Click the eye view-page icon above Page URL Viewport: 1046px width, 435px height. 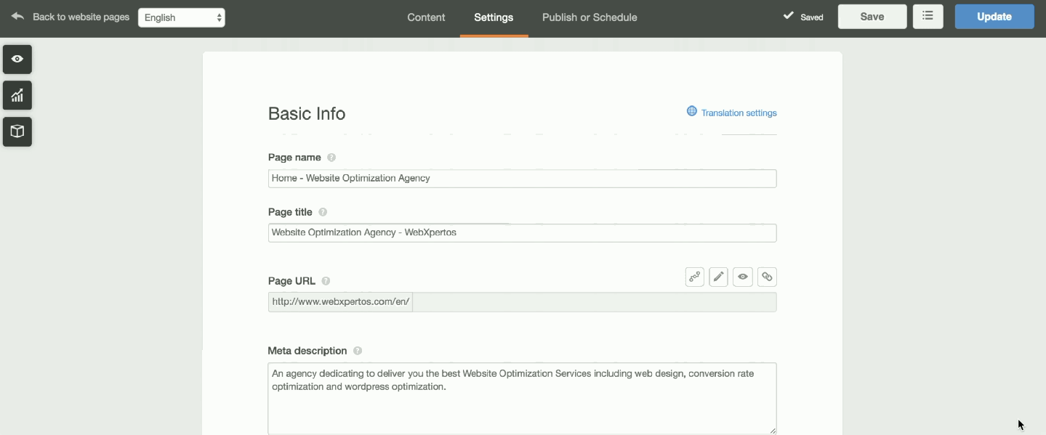743,277
